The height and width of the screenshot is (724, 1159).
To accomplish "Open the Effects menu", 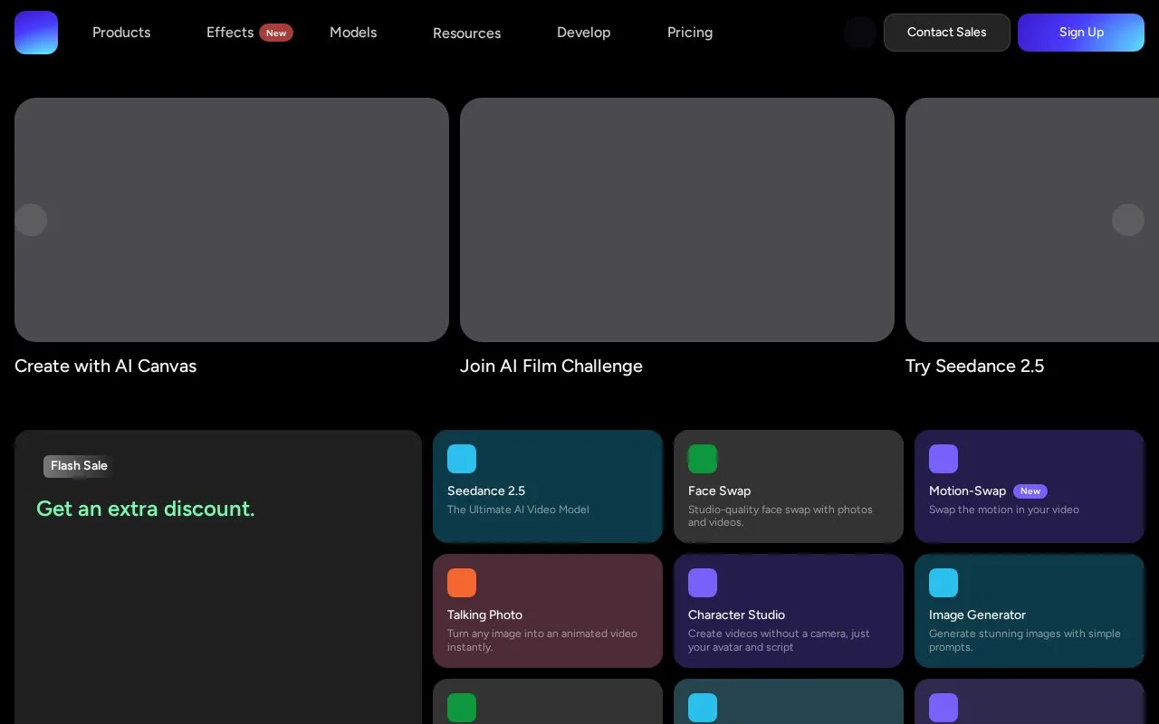I will 230,33.
